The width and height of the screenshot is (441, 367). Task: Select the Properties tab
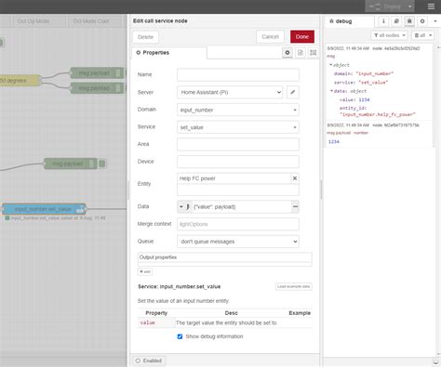[169, 53]
